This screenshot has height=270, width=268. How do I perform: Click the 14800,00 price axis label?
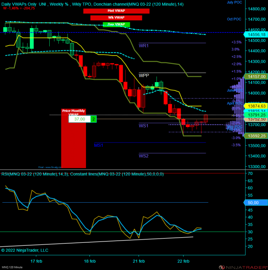[257, 9]
